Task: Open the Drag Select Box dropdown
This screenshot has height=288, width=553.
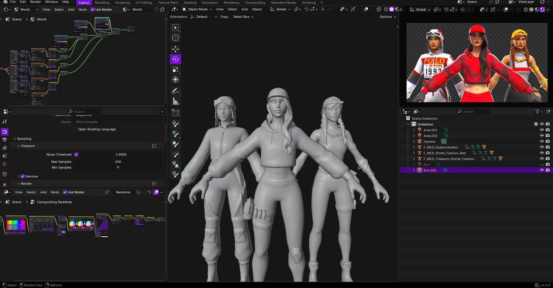Action: 243,17
